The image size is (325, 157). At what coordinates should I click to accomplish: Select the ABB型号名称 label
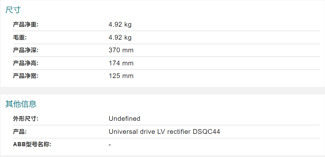click(x=32, y=144)
